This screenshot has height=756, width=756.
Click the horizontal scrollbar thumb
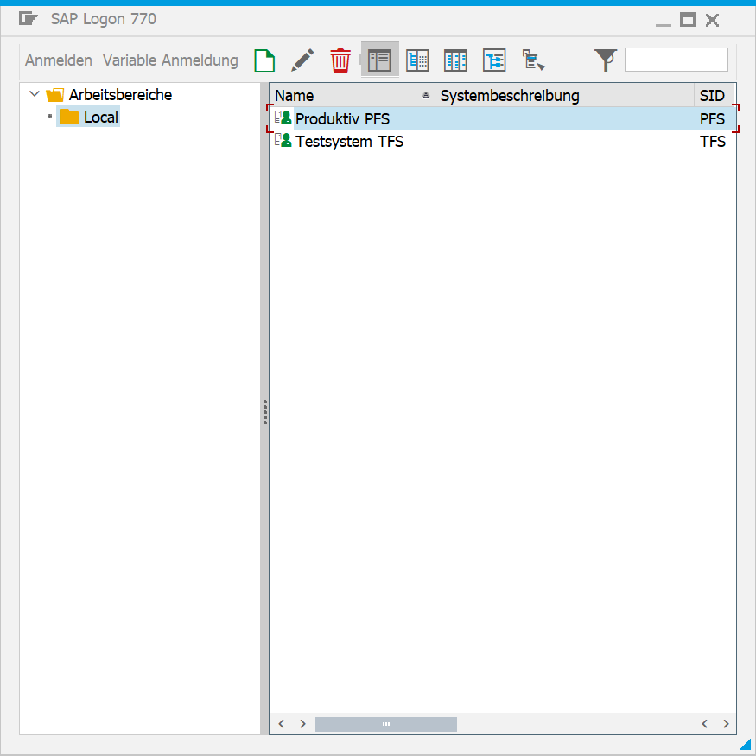coord(385,724)
